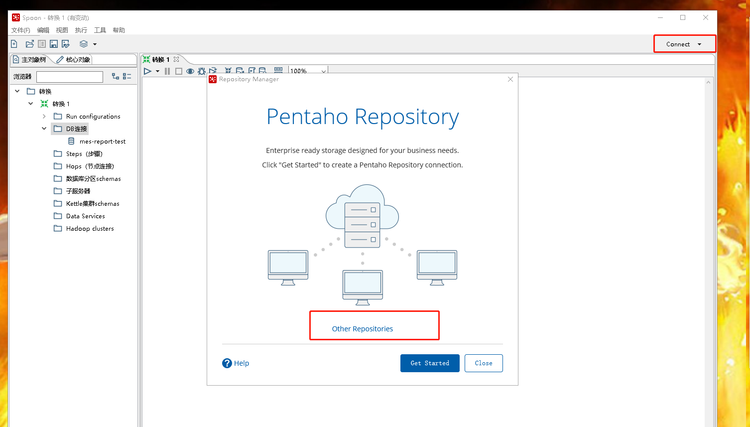Screen dimensions: 750x427
Task: Select the Hops (节点连接) folder
Action: tap(90, 166)
